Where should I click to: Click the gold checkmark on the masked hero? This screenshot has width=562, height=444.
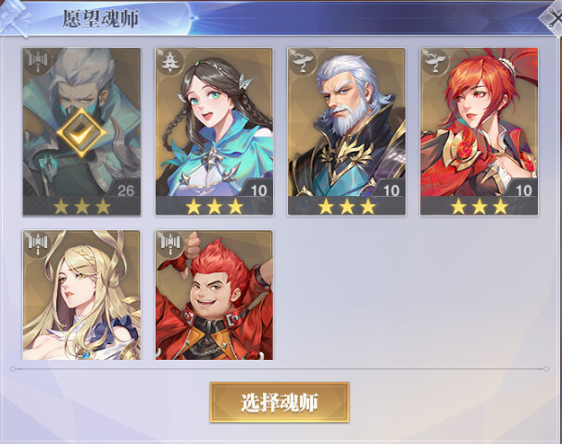[81, 132]
